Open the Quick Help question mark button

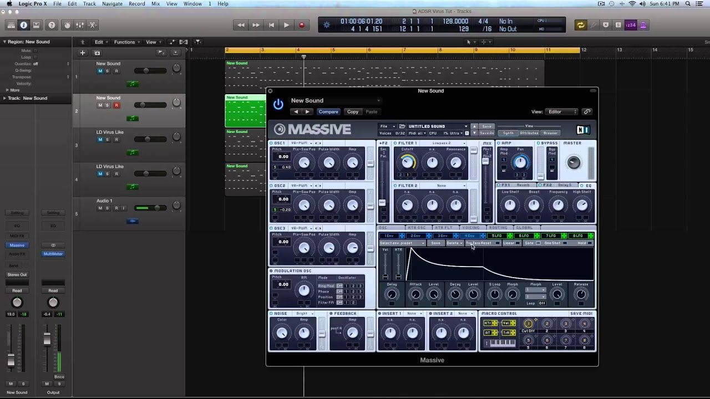(52, 25)
